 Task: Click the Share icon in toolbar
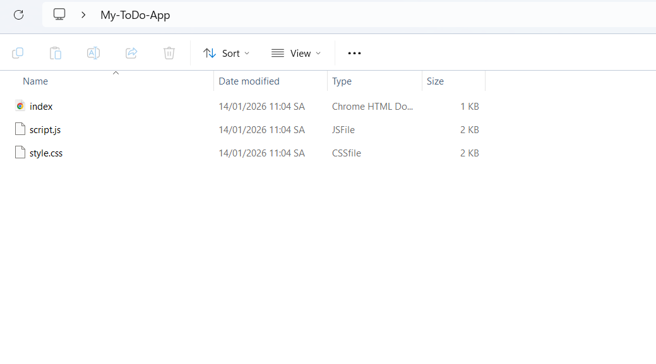tap(131, 53)
